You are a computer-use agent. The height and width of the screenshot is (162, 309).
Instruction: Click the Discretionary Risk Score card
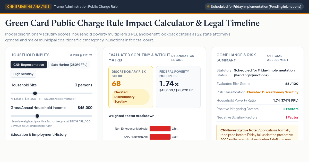[x=131, y=87]
